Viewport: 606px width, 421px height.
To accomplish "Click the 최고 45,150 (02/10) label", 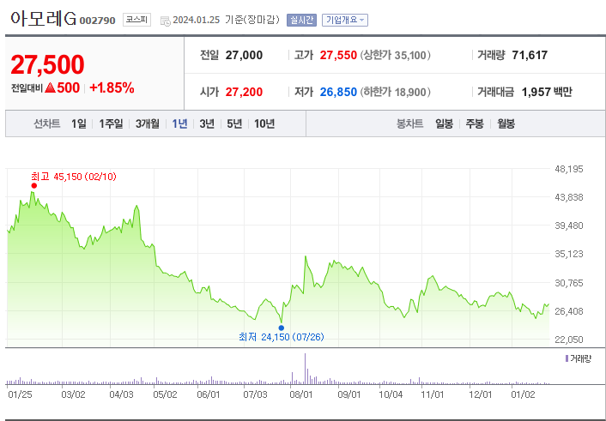I will coord(74,177).
